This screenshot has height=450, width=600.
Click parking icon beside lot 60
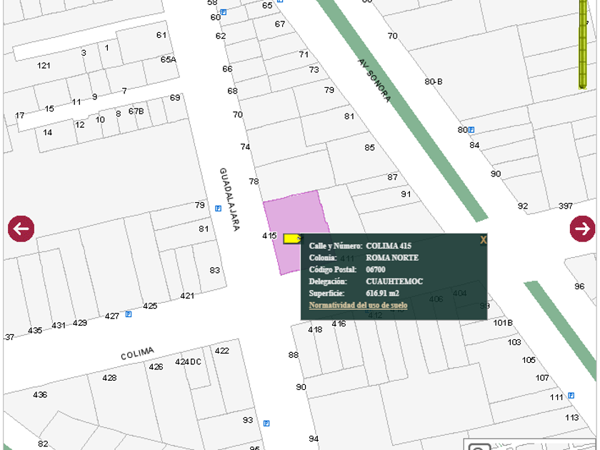(x=224, y=12)
